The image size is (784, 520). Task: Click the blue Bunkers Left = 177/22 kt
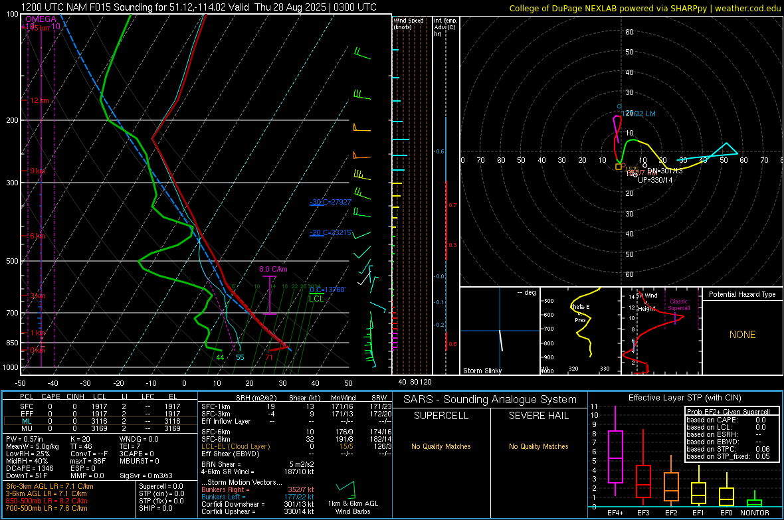(258, 497)
